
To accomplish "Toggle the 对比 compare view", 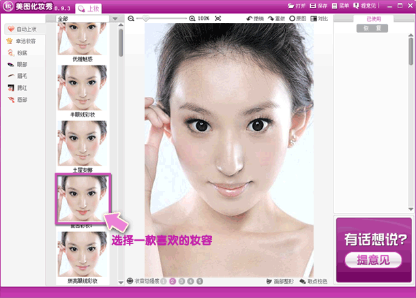I will click(x=318, y=18).
